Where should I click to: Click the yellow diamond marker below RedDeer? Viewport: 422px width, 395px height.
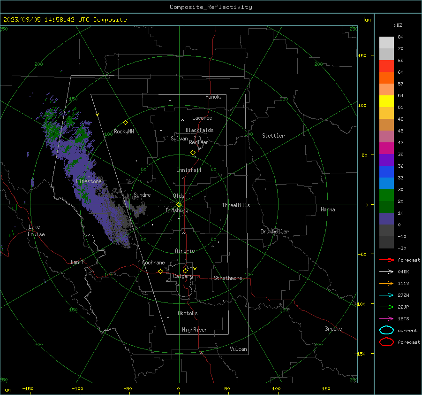[x=193, y=153]
